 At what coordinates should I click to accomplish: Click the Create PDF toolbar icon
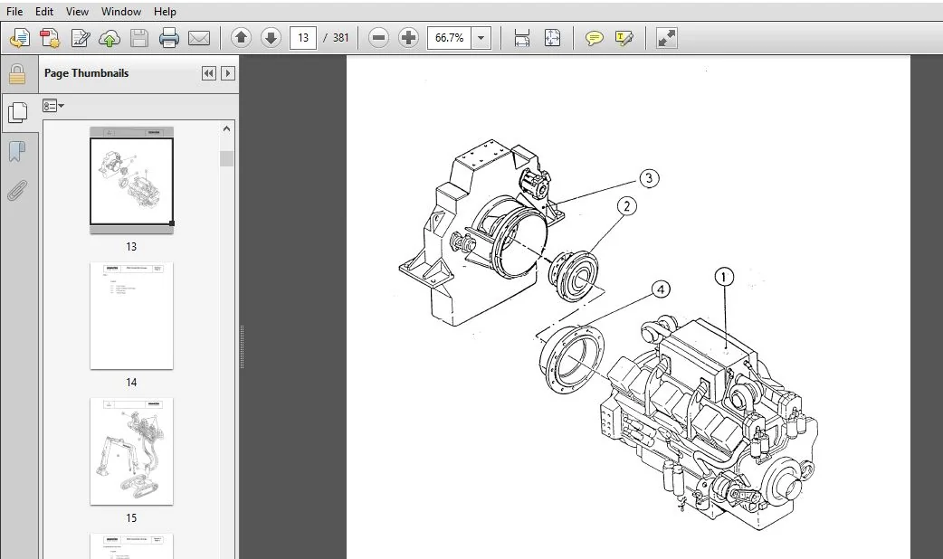click(50, 39)
